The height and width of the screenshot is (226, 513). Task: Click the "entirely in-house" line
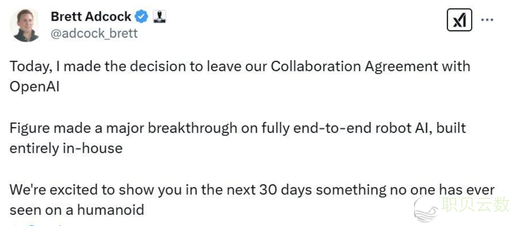pos(66,148)
